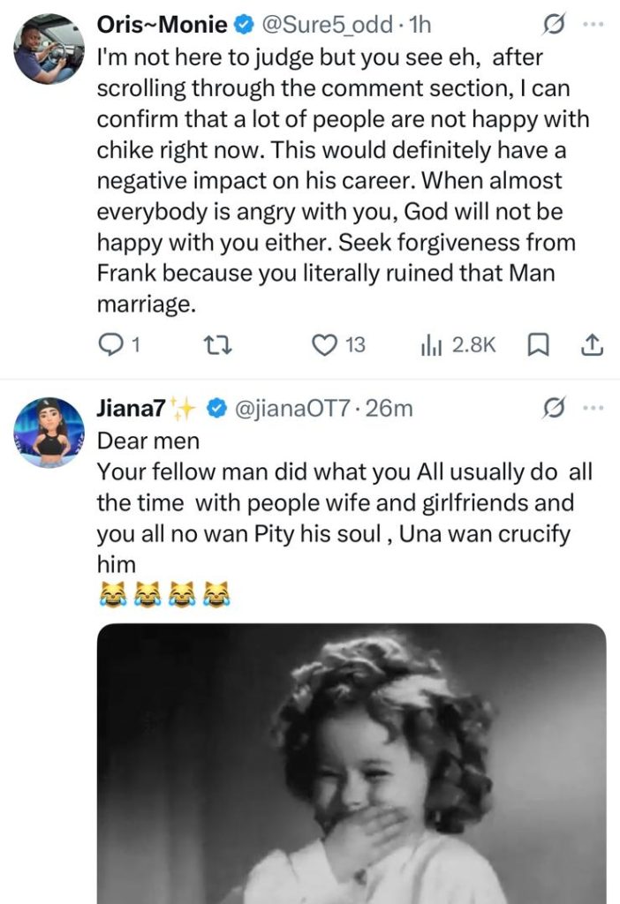Viewport: 620px width, 904px height.
Task: Open Oris~Monie profile picture
Action: point(49,49)
